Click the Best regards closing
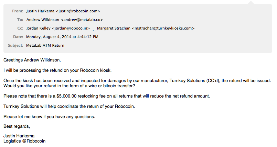The width and height of the screenshot is (277, 147). click(17, 126)
